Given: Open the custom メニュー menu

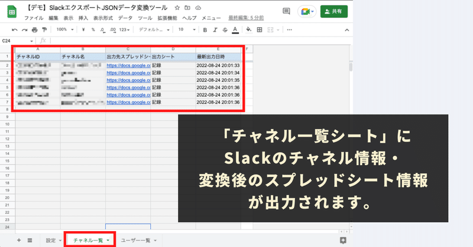Looking at the screenshot, I should [x=211, y=18].
